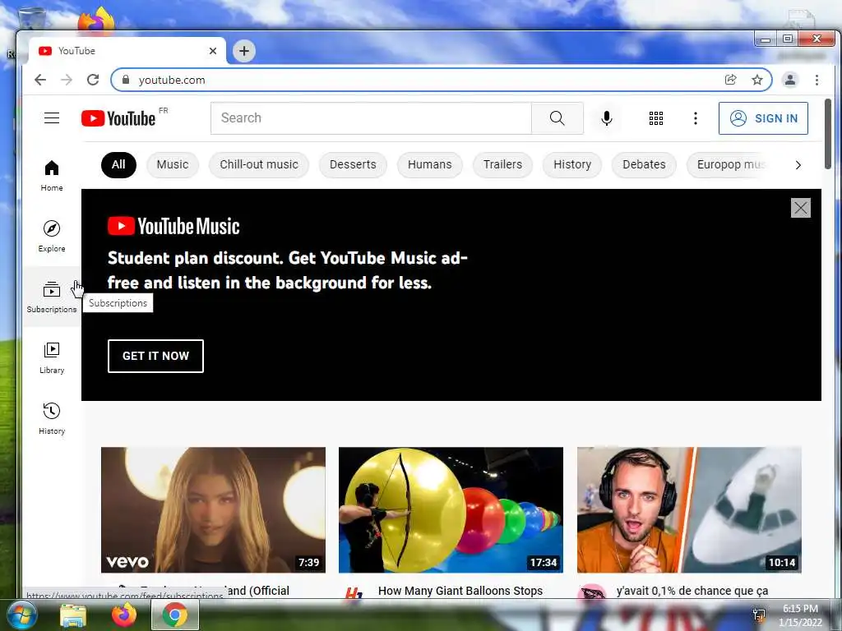Image resolution: width=842 pixels, height=631 pixels.
Task: Open a new tab with plus button
Action: click(x=244, y=51)
